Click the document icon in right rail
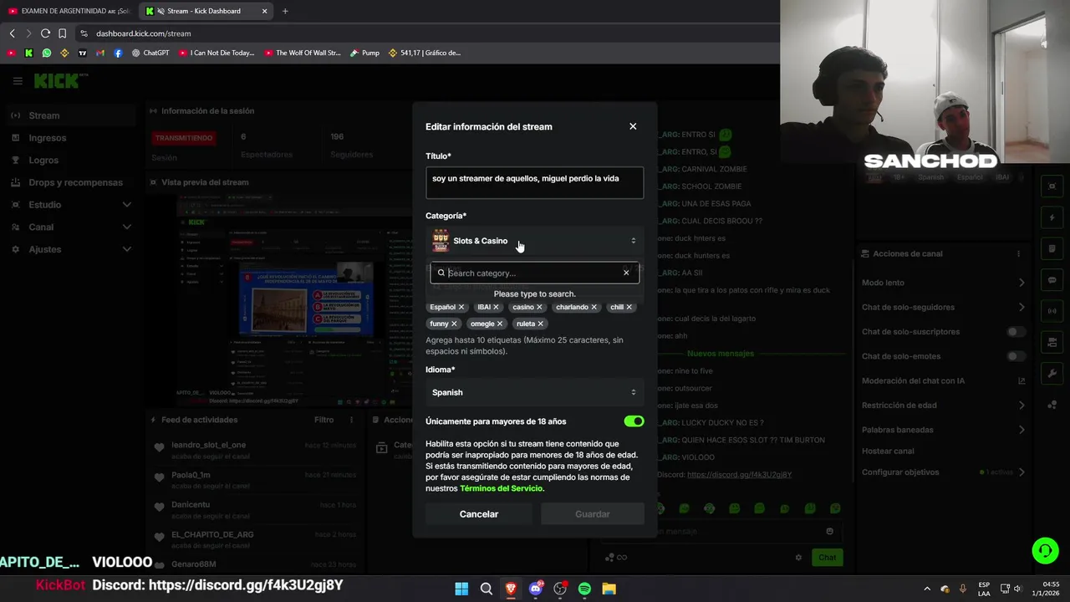The image size is (1070, 602). click(x=1052, y=249)
